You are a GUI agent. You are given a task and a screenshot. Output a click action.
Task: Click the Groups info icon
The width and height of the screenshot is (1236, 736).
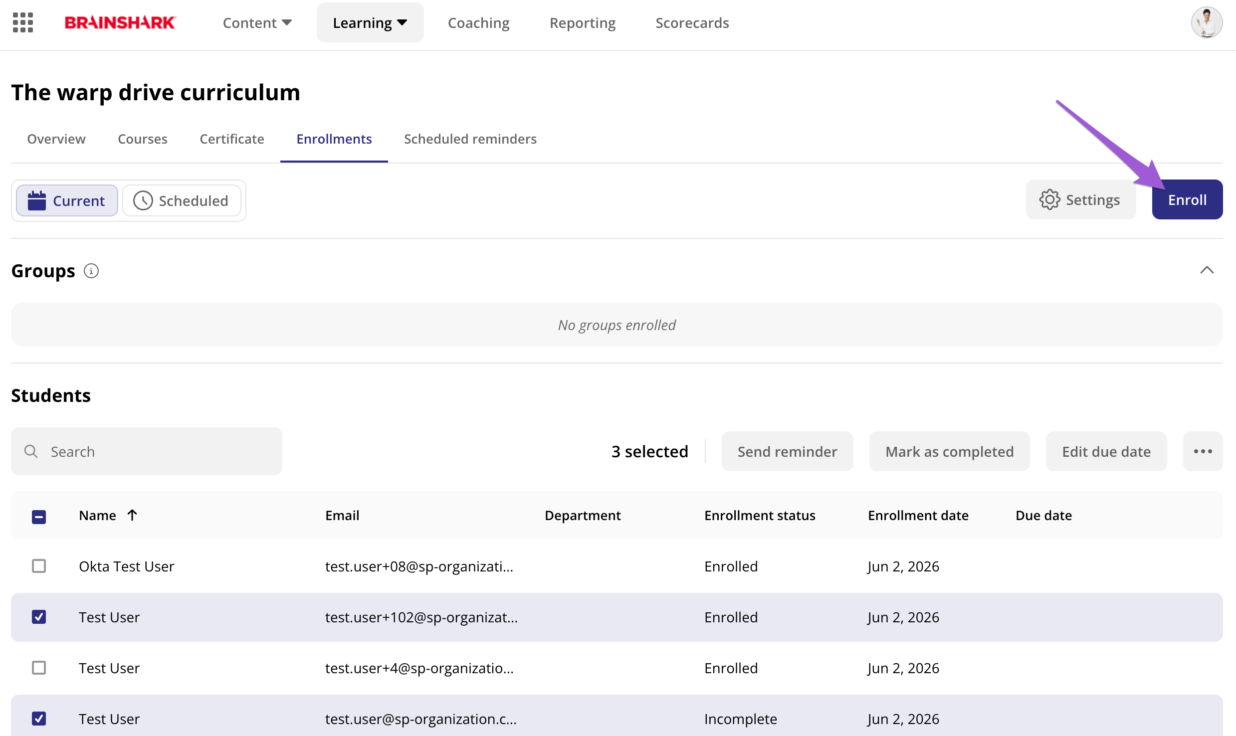click(91, 271)
